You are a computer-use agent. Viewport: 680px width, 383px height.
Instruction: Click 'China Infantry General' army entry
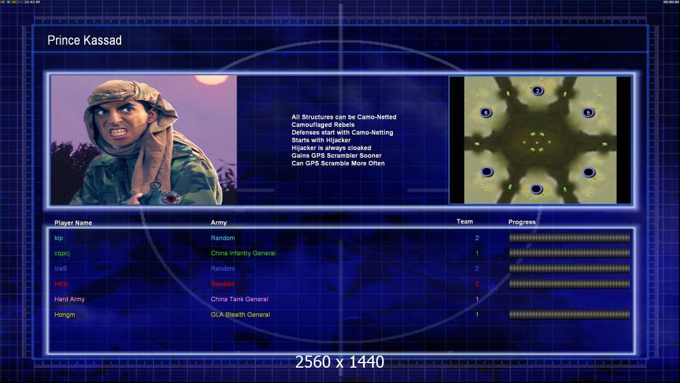pos(243,253)
